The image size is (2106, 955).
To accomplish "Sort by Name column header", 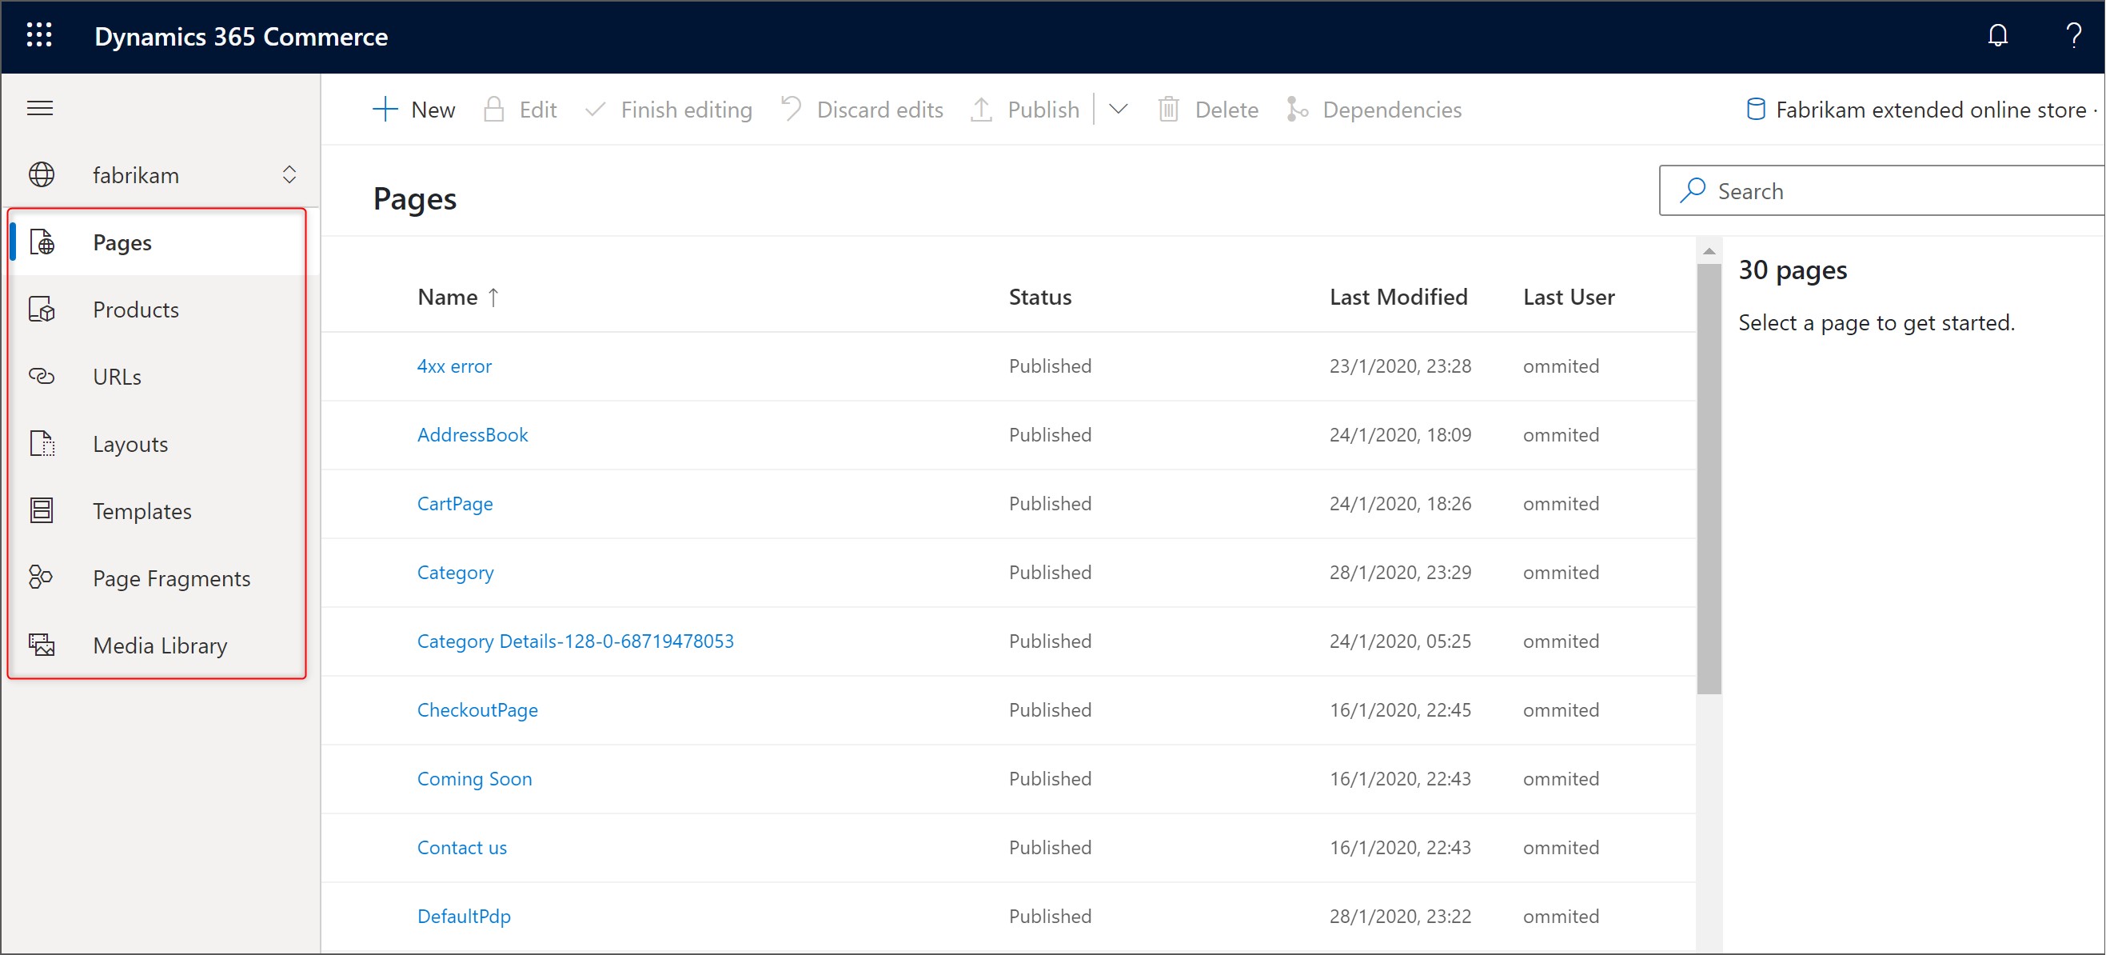I will (x=447, y=297).
